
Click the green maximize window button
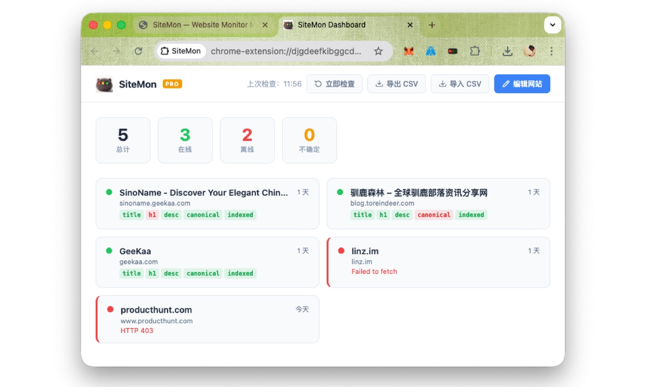click(121, 25)
